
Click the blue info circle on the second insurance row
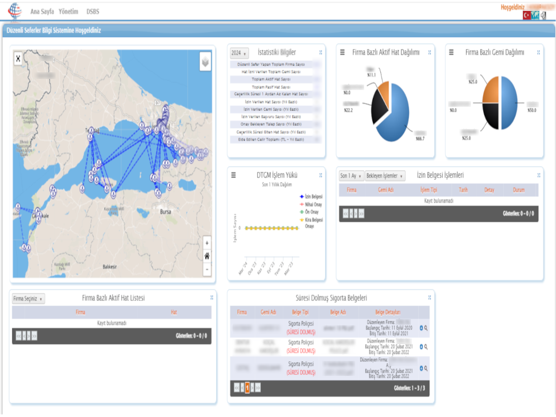pyautogui.click(x=420, y=348)
